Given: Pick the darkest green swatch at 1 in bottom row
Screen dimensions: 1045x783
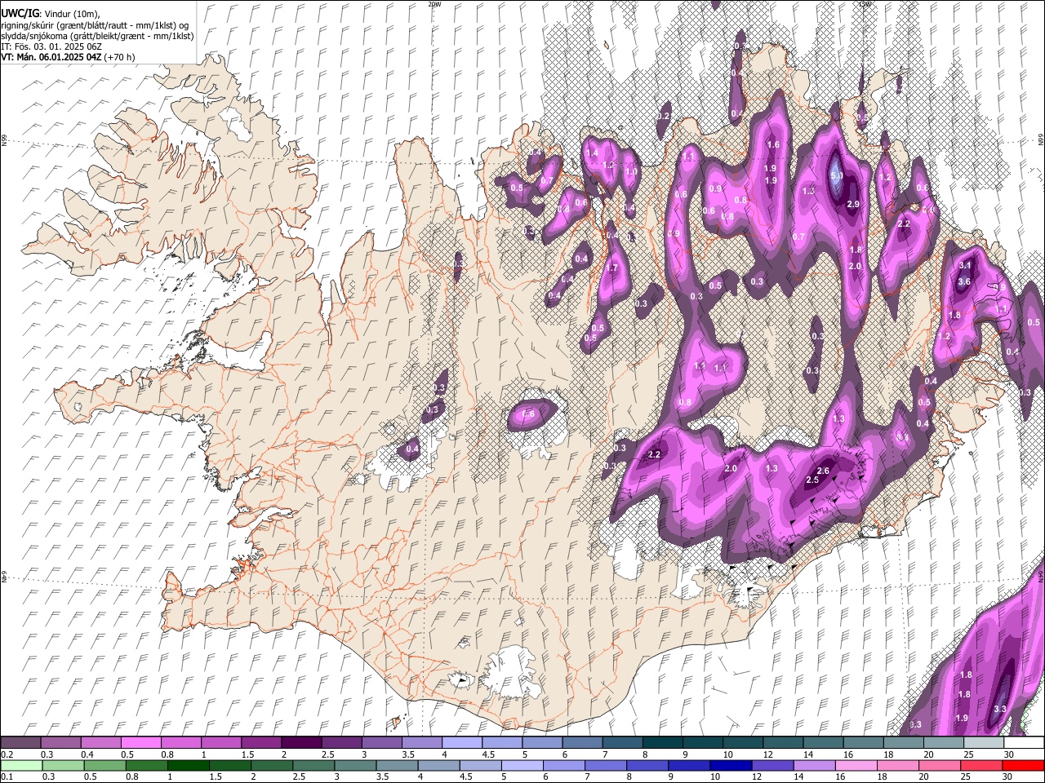Looking at the screenshot, I should click(187, 765).
